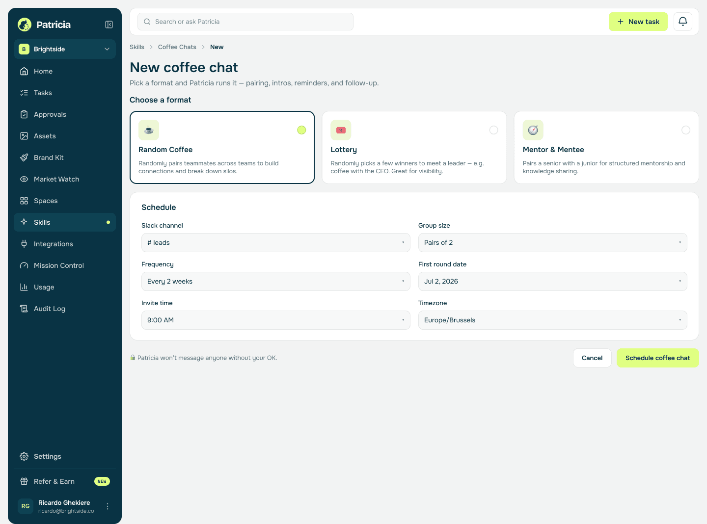Viewport: 707px width, 524px height.
Task: Open the First round date picker
Action: click(552, 281)
